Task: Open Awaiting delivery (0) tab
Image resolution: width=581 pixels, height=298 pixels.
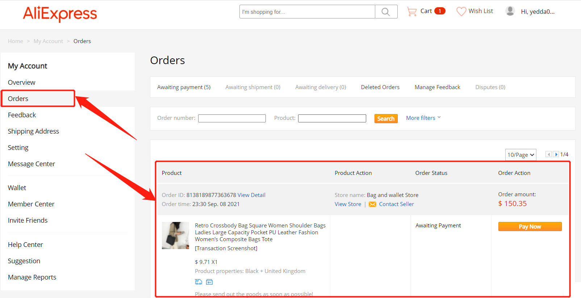Action: point(321,87)
